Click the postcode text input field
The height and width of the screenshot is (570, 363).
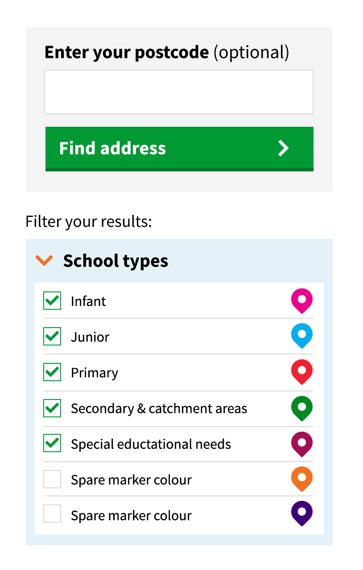tap(178, 92)
